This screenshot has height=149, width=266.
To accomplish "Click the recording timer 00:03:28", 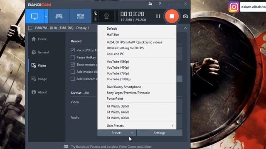I will click(132, 14).
